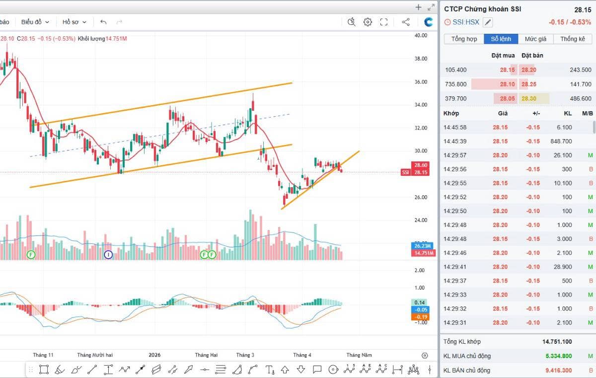This screenshot has width=596, height=378.
Task: Select the rectangle drawing tool
Action: [x=44, y=370]
